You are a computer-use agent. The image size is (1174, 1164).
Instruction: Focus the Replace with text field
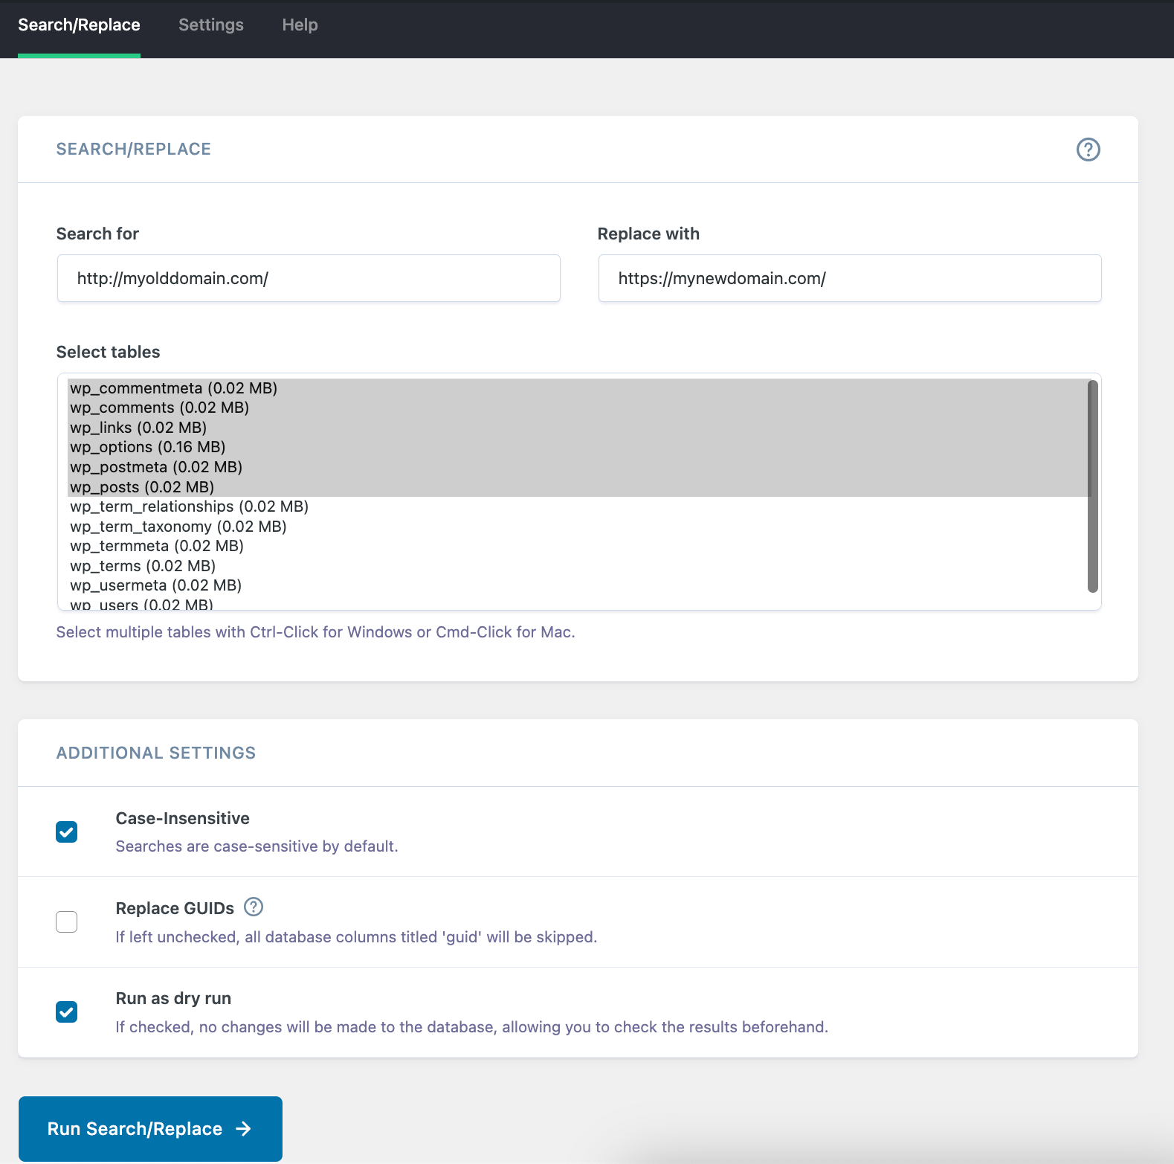[849, 278]
